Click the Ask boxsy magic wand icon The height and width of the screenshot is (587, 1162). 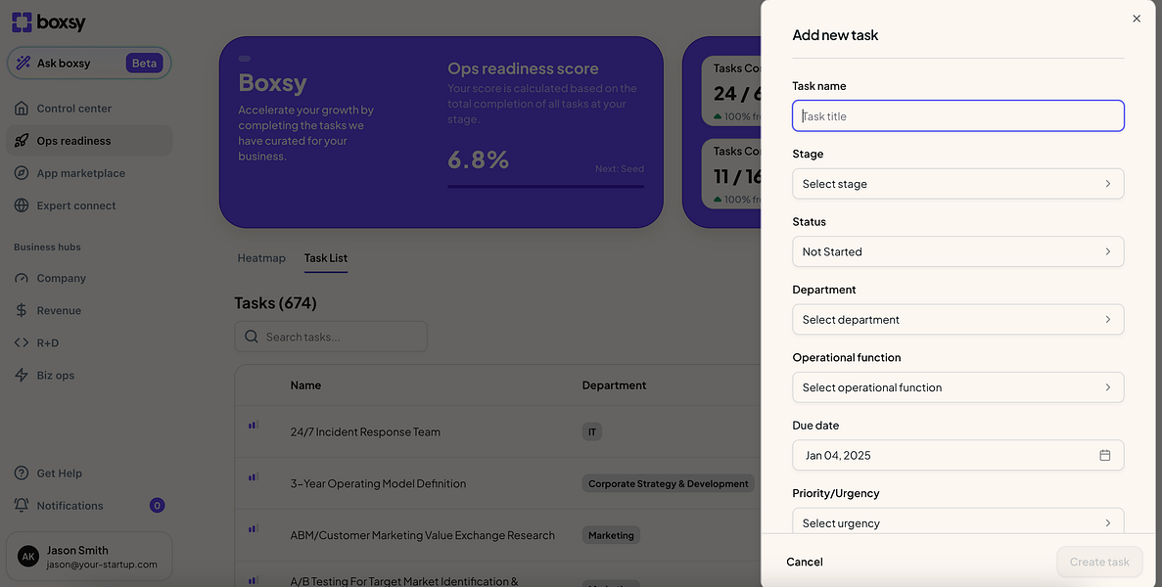click(23, 63)
